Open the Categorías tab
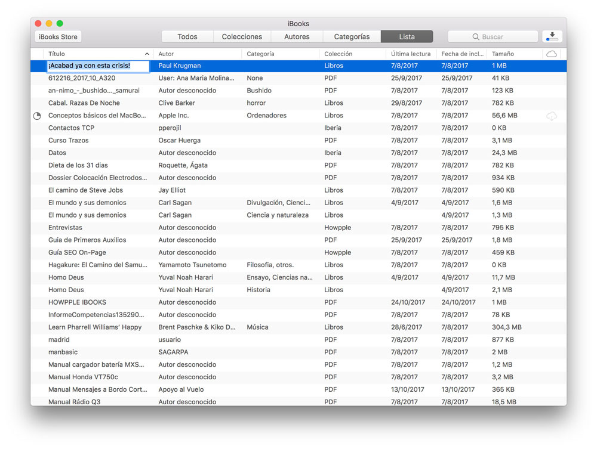This screenshot has width=597, height=449. 352,37
